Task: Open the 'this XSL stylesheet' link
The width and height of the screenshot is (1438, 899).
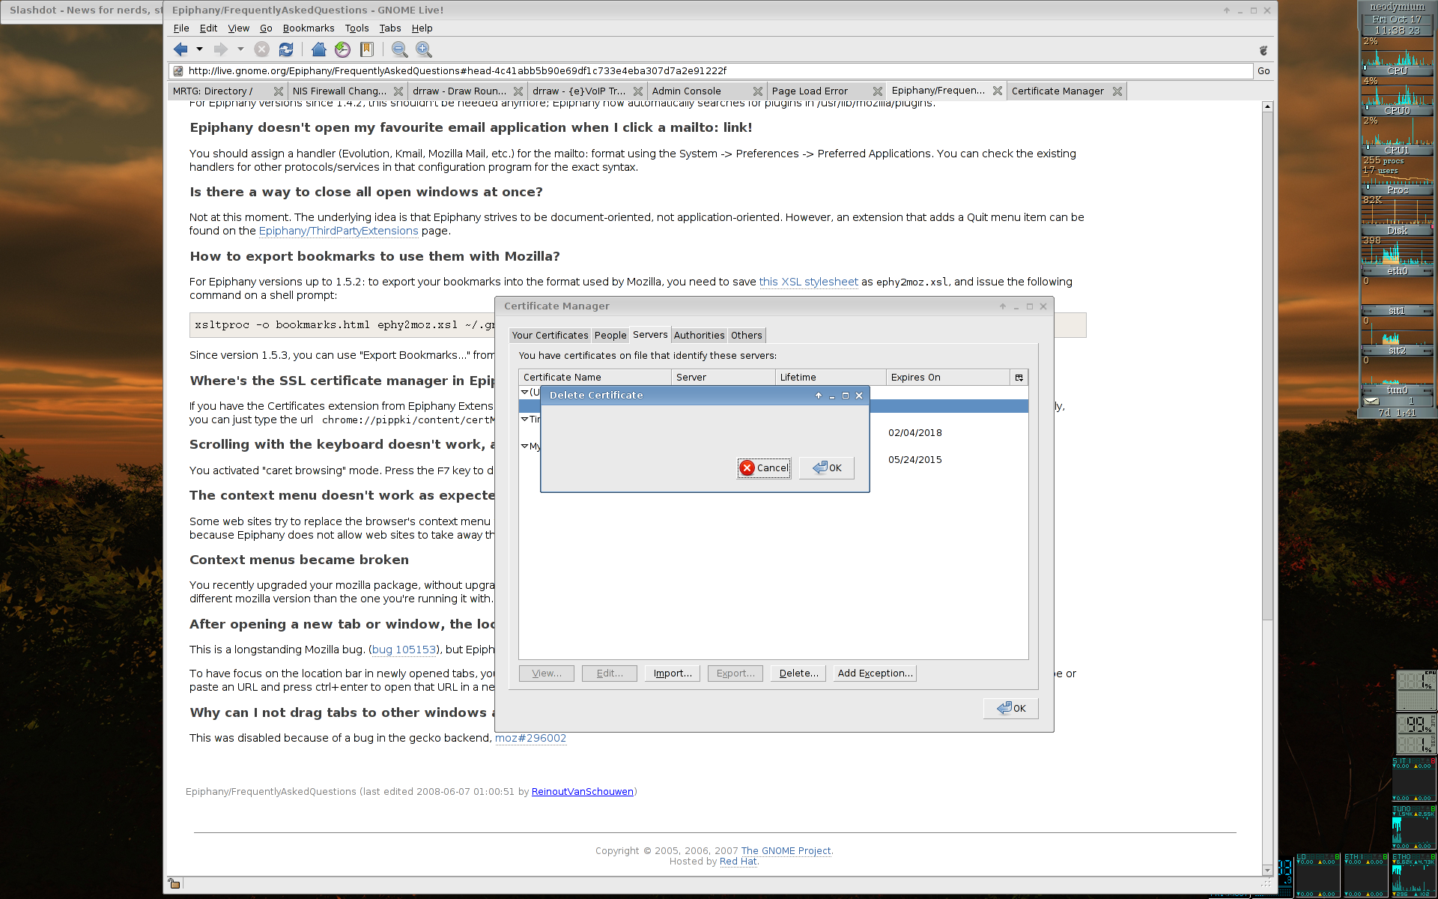Action: 809,282
